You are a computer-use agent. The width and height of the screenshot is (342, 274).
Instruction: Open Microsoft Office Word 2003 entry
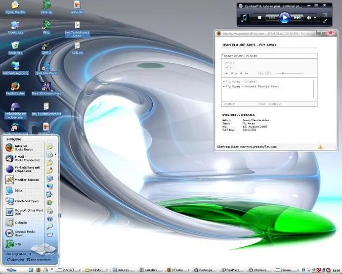tap(24, 212)
